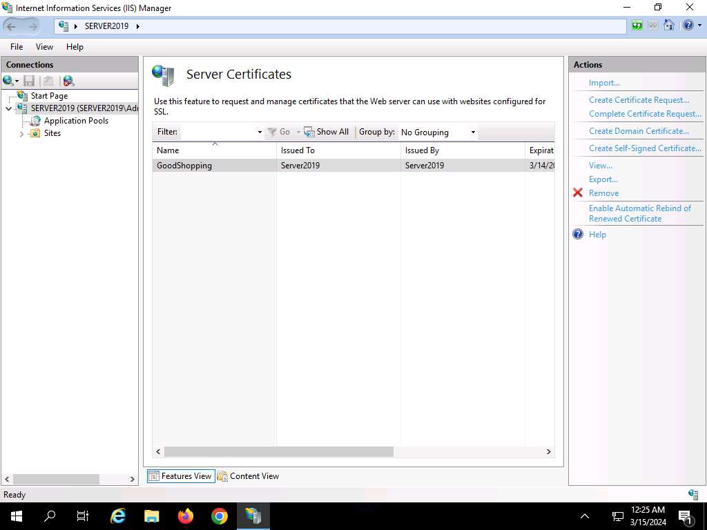Screen dimensions: 707x530
Task: Collapse the SERVER2019 tree node
Action: tap(8, 108)
